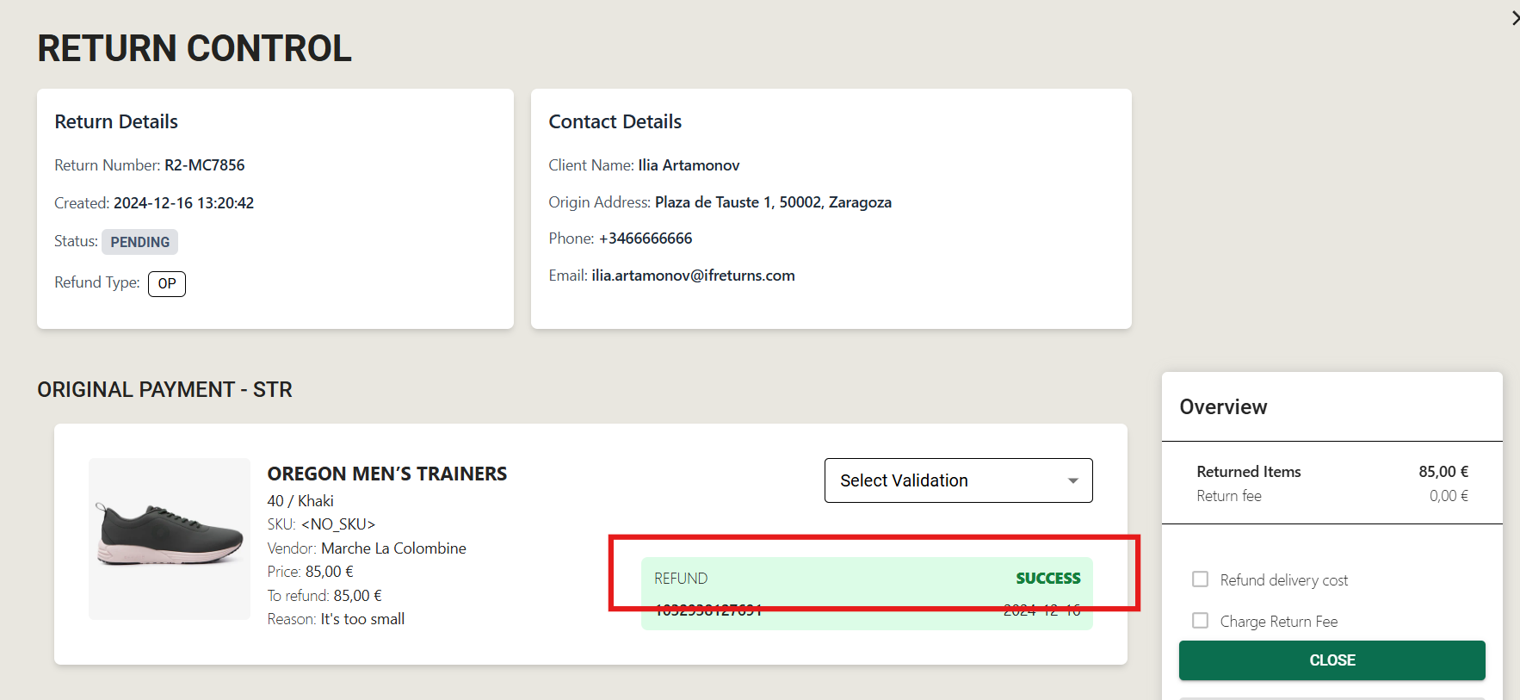
Task: Click the chevron arrow at top right corner
Action: point(1515,18)
